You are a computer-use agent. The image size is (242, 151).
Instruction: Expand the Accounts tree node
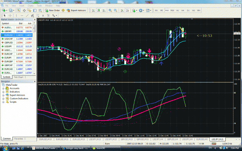pos(3,88)
